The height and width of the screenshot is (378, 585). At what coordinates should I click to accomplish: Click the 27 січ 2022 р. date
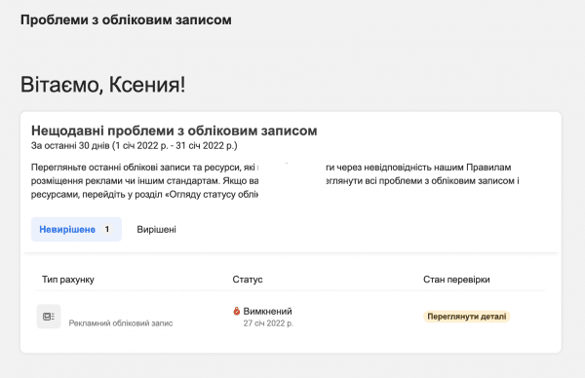268,323
